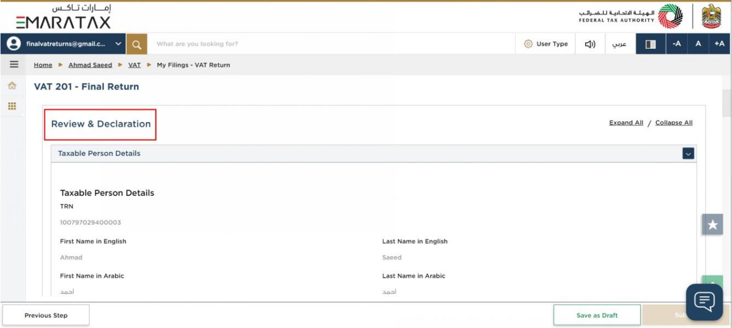
Task: Click the UAE national emblem icon
Action: (711, 17)
